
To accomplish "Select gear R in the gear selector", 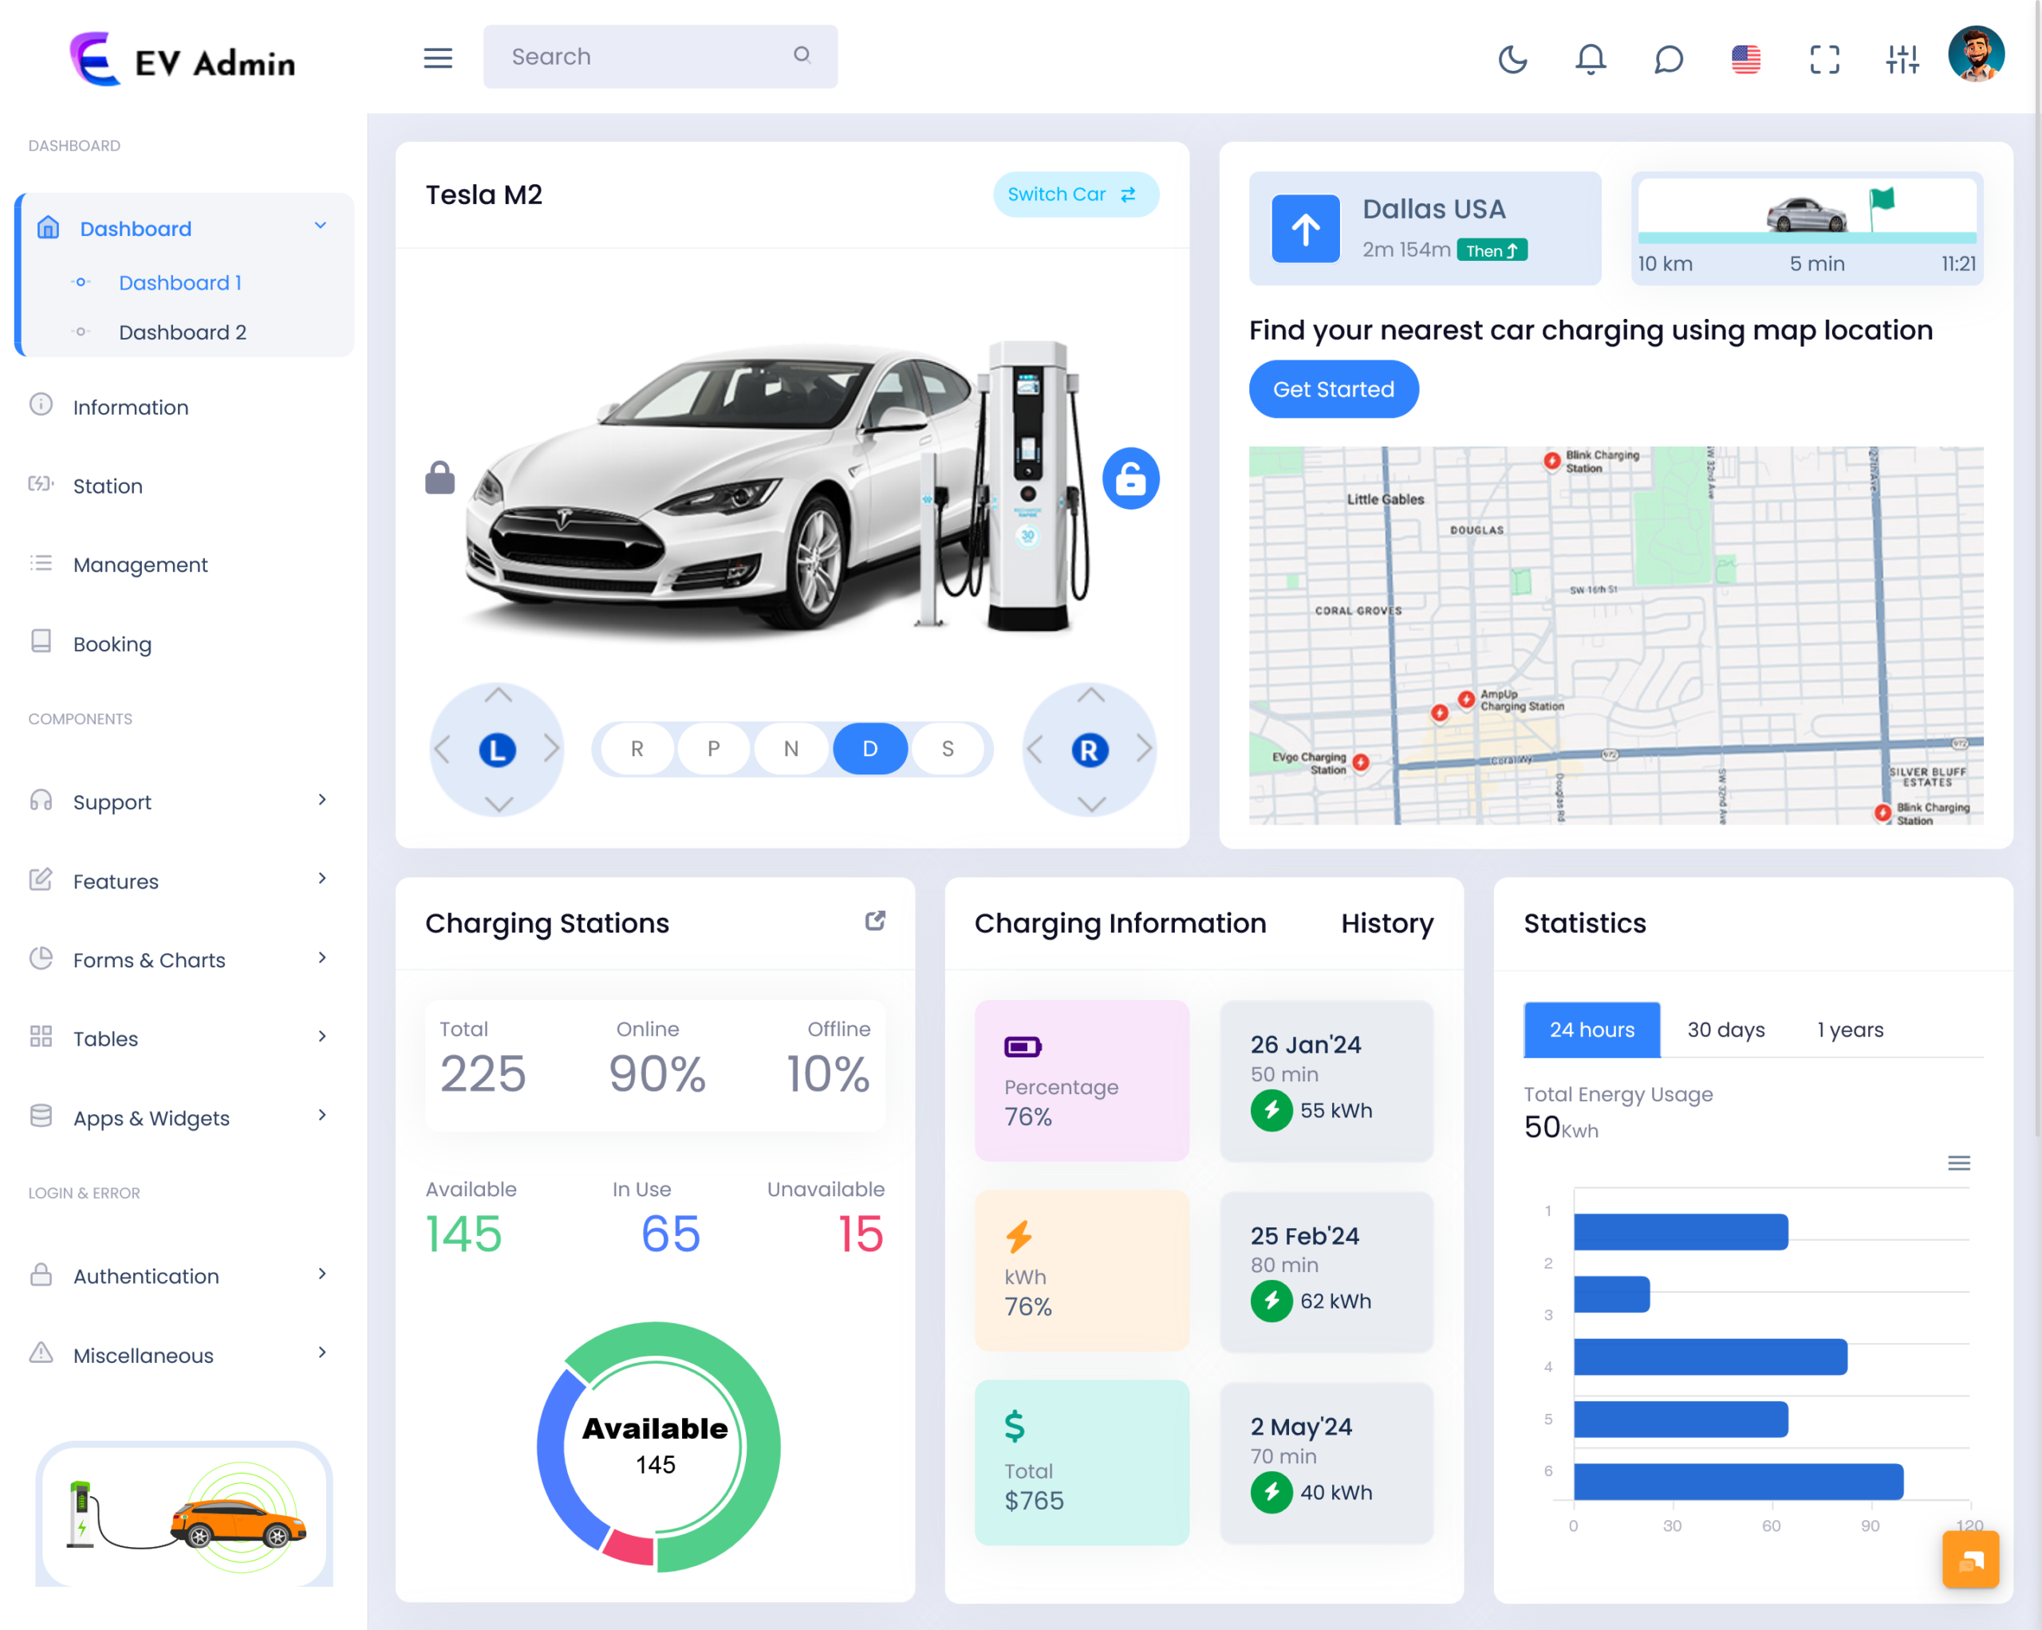I will [x=637, y=749].
